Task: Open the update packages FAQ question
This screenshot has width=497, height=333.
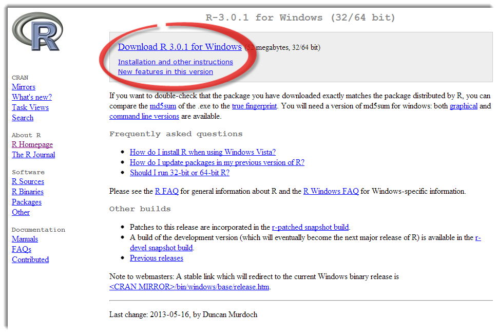Action: [x=217, y=162]
